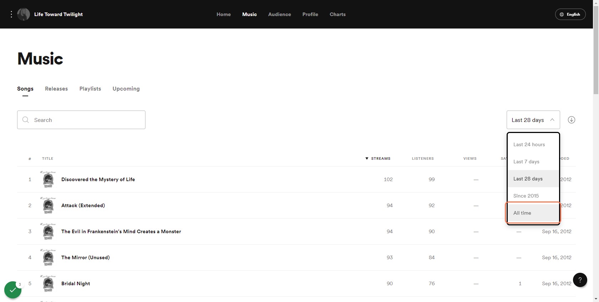The width and height of the screenshot is (599, 302).
Task: Click the green checkmark badge
Action: tap(13, 290)
